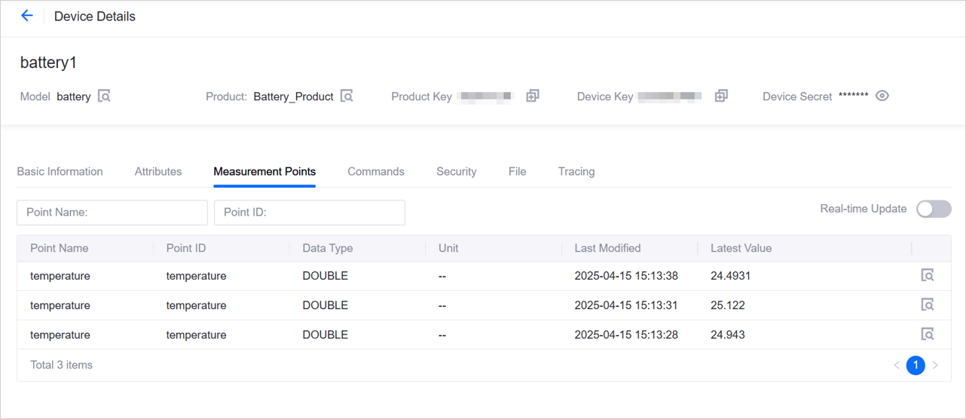View details of 24.943 temperature row

tap(928, 335)
